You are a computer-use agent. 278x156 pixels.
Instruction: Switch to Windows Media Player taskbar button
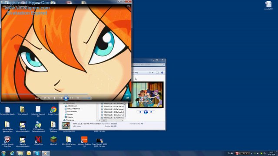coord(45,153)
